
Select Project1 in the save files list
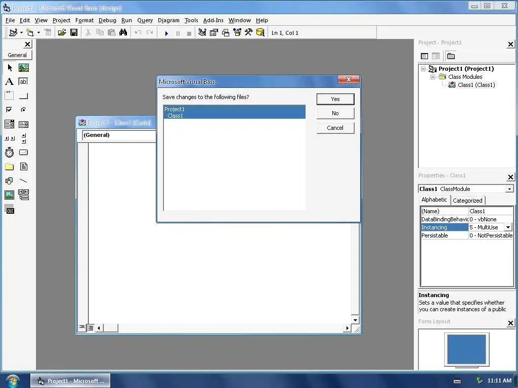click(x=234, y=109)
